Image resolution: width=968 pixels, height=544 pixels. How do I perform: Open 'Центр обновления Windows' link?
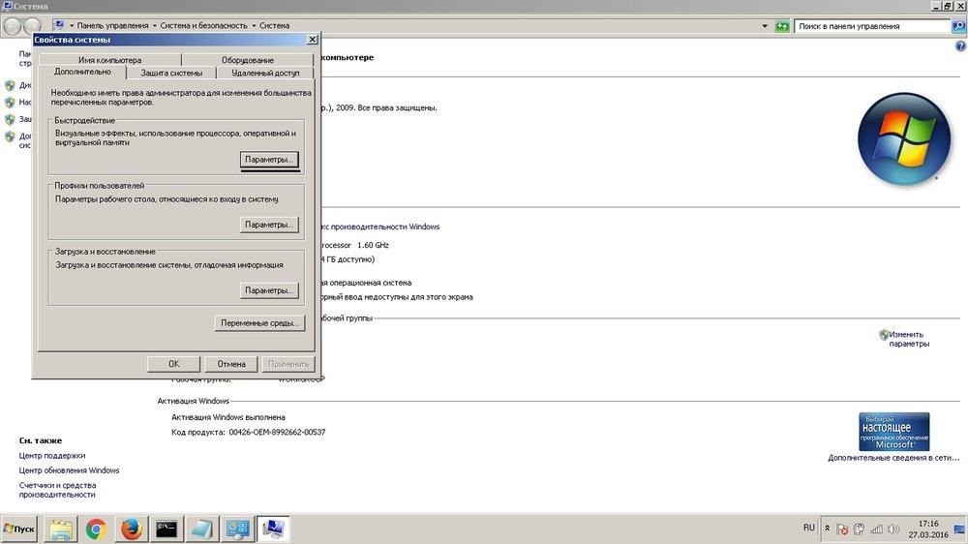click(x=69, y=470)
